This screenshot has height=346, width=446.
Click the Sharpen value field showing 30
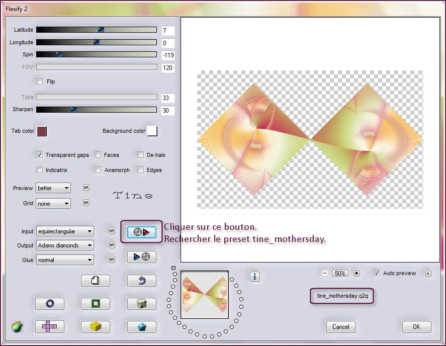(168, 111)
